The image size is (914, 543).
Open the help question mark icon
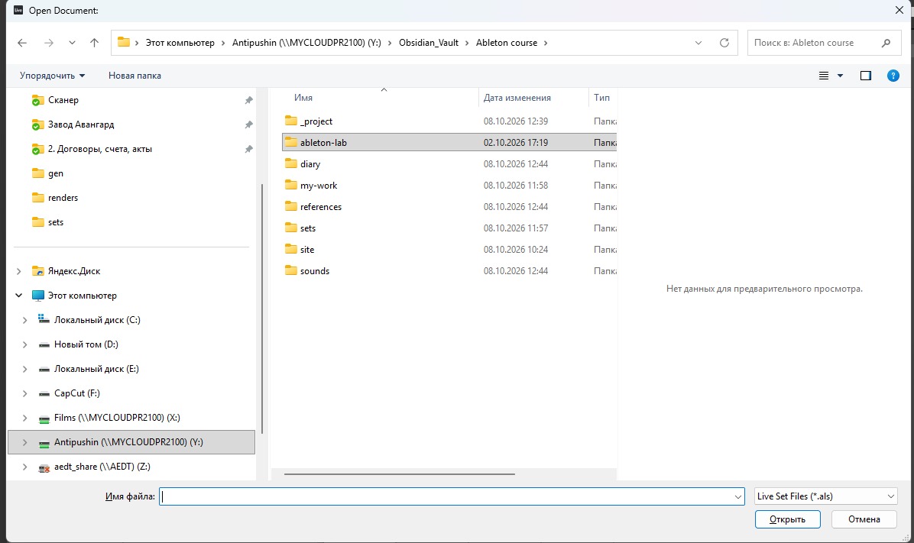(893, 76)
